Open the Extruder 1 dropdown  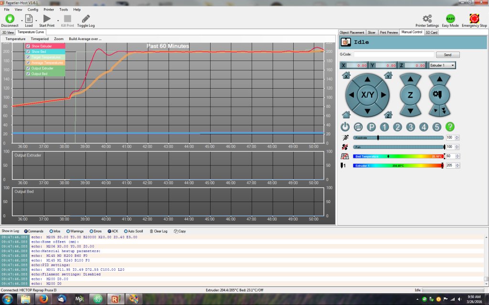pos(442,65)
